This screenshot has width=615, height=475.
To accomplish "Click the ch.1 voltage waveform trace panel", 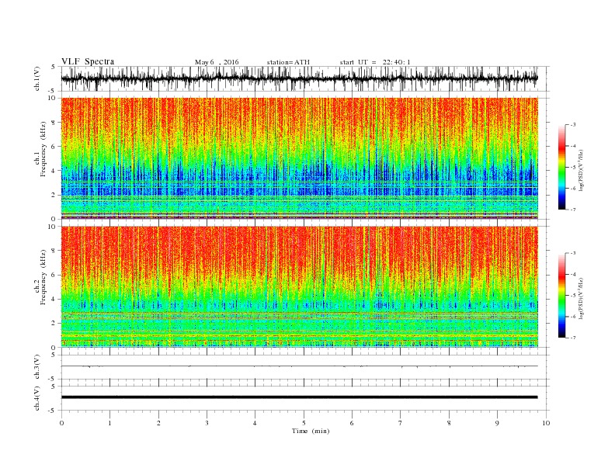I will (305, 78).
